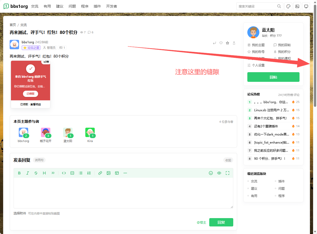Viewport: 317px width, 234px height.
Task: Reply to the post via arrow icon
Action: 214,43
